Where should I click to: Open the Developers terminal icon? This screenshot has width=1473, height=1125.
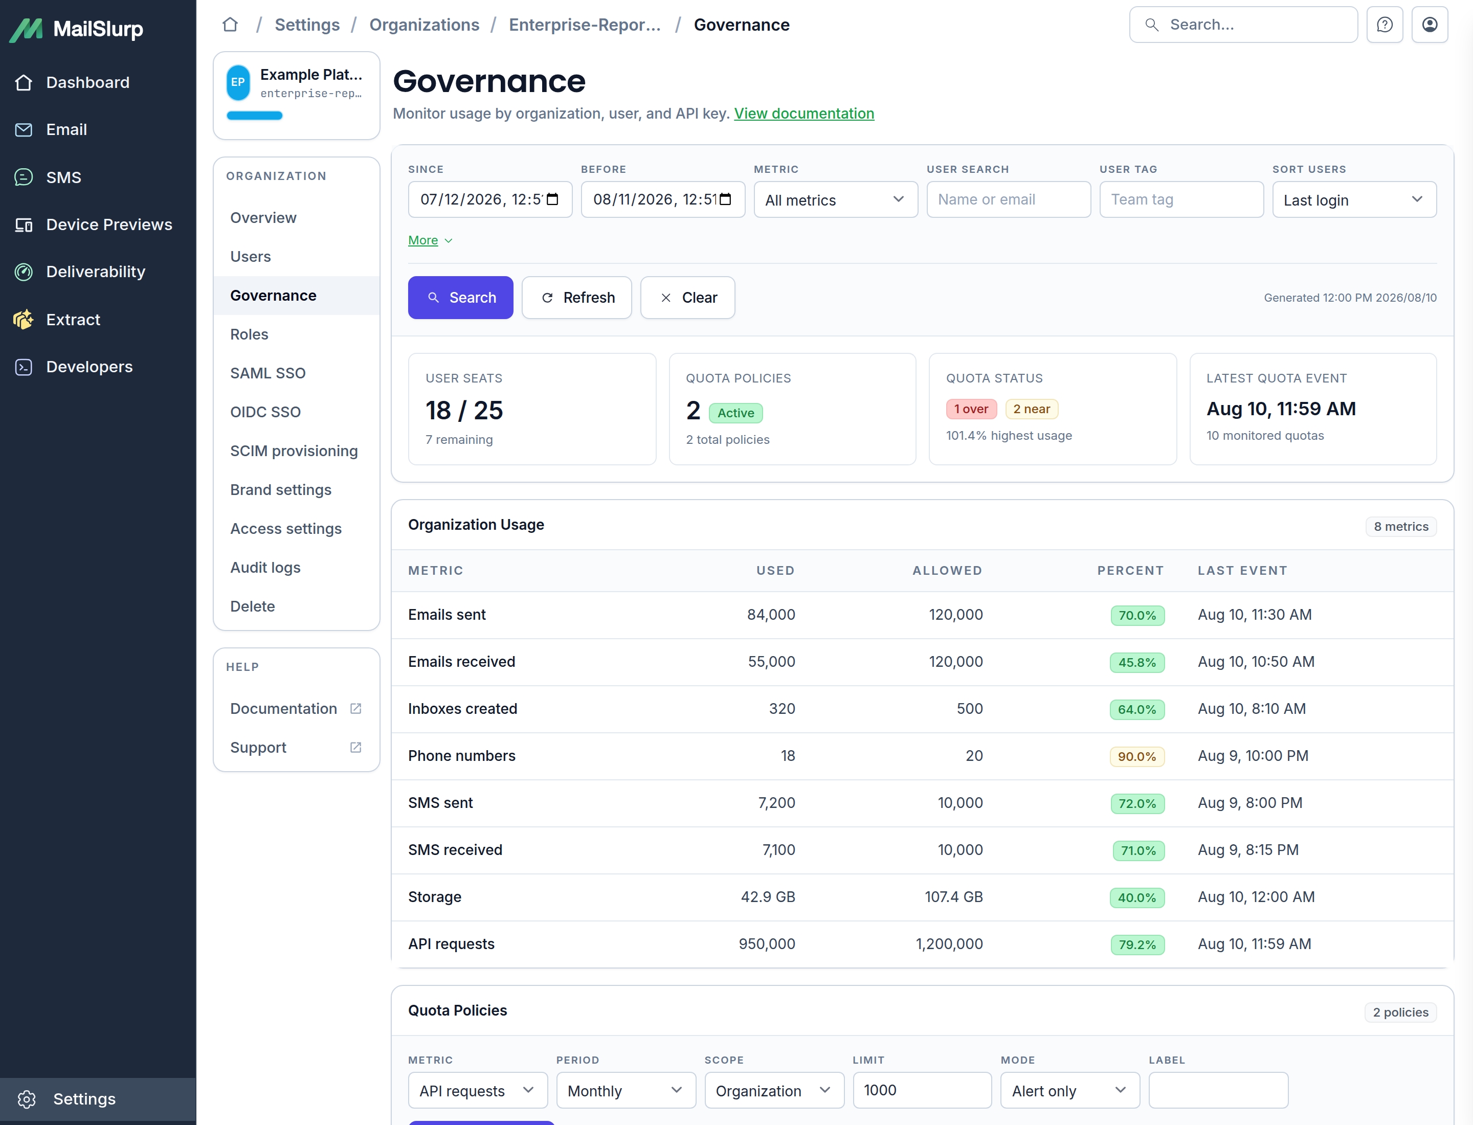point(24,366)
